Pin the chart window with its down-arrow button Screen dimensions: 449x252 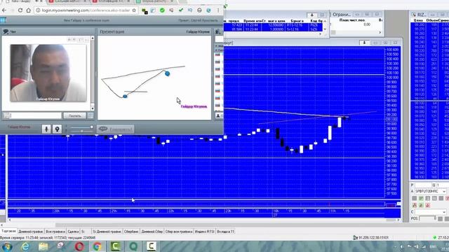(364, 43)
